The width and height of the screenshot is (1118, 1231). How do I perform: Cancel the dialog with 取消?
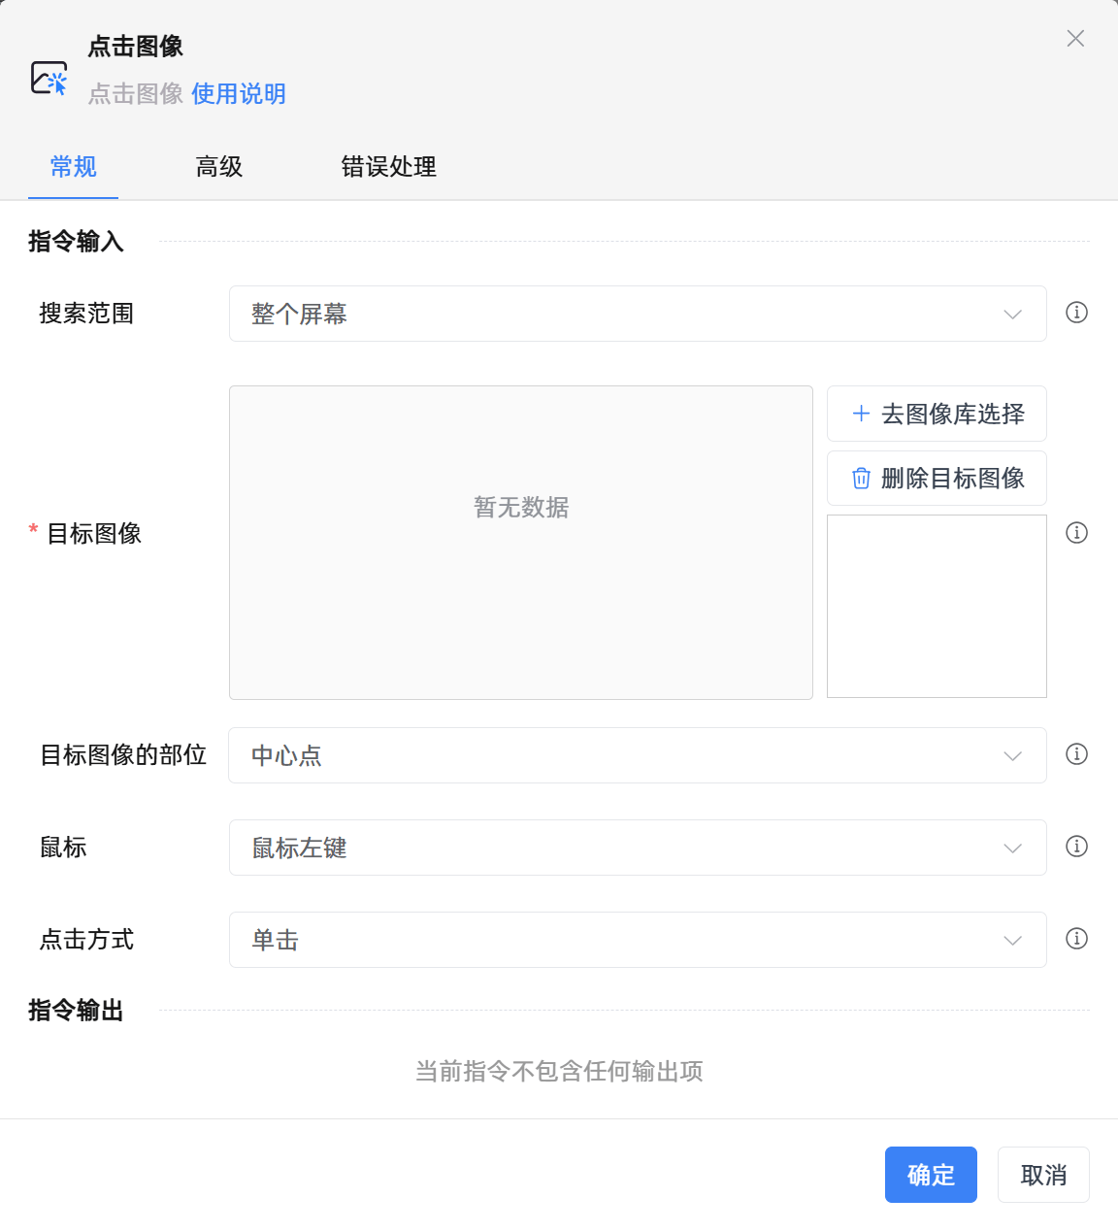pos(1043,1175)
